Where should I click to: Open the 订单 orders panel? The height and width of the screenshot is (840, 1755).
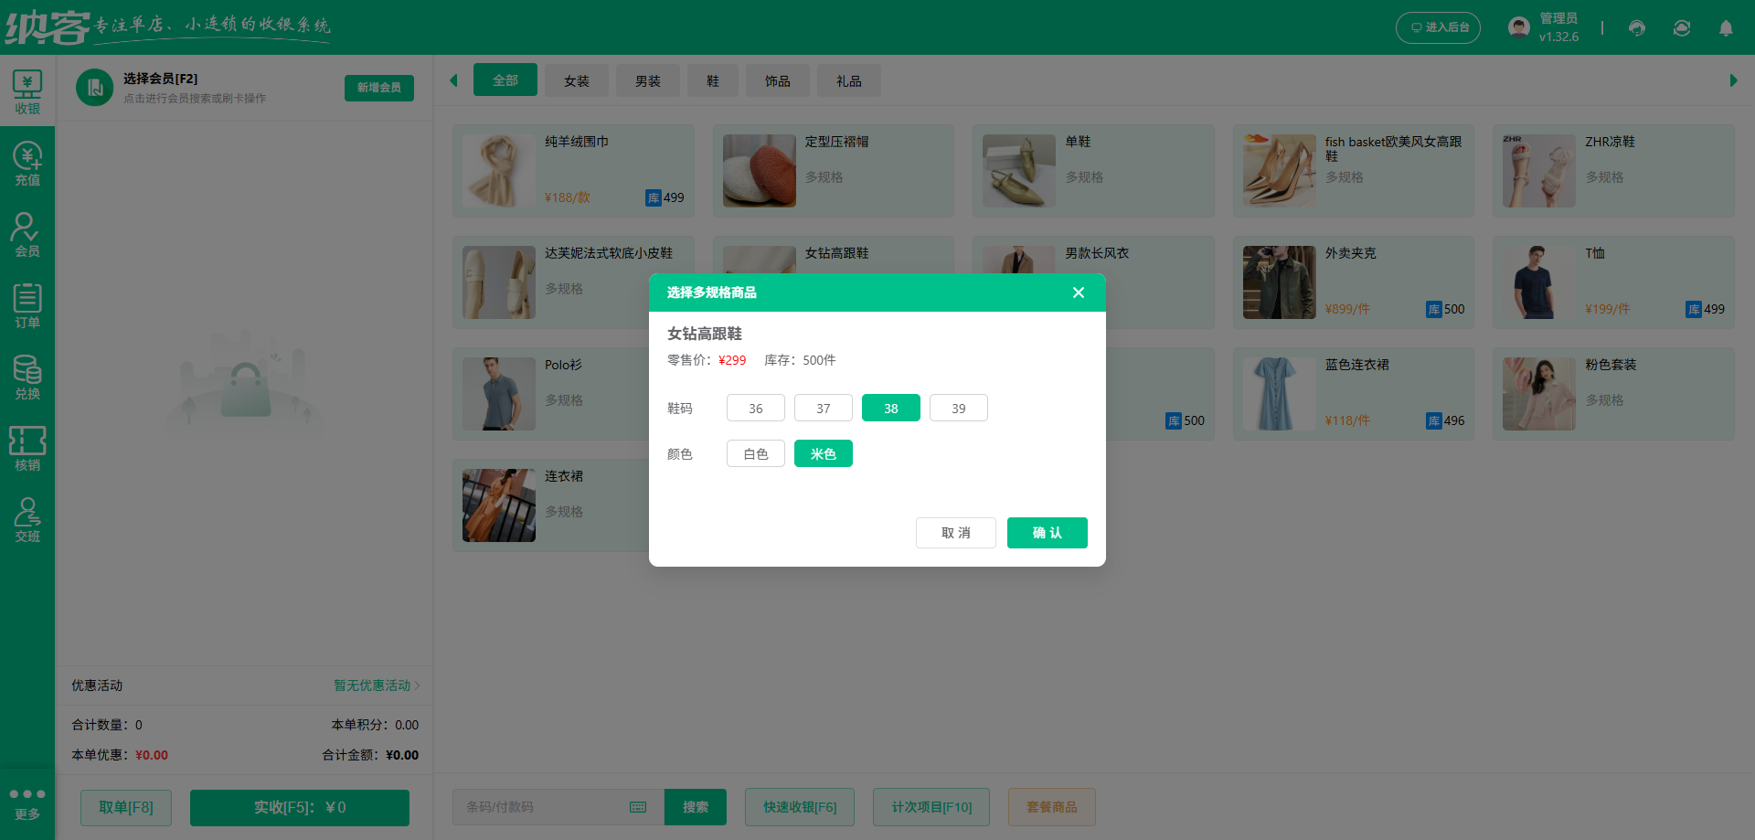pyautogui.click(x=27, y=306)
